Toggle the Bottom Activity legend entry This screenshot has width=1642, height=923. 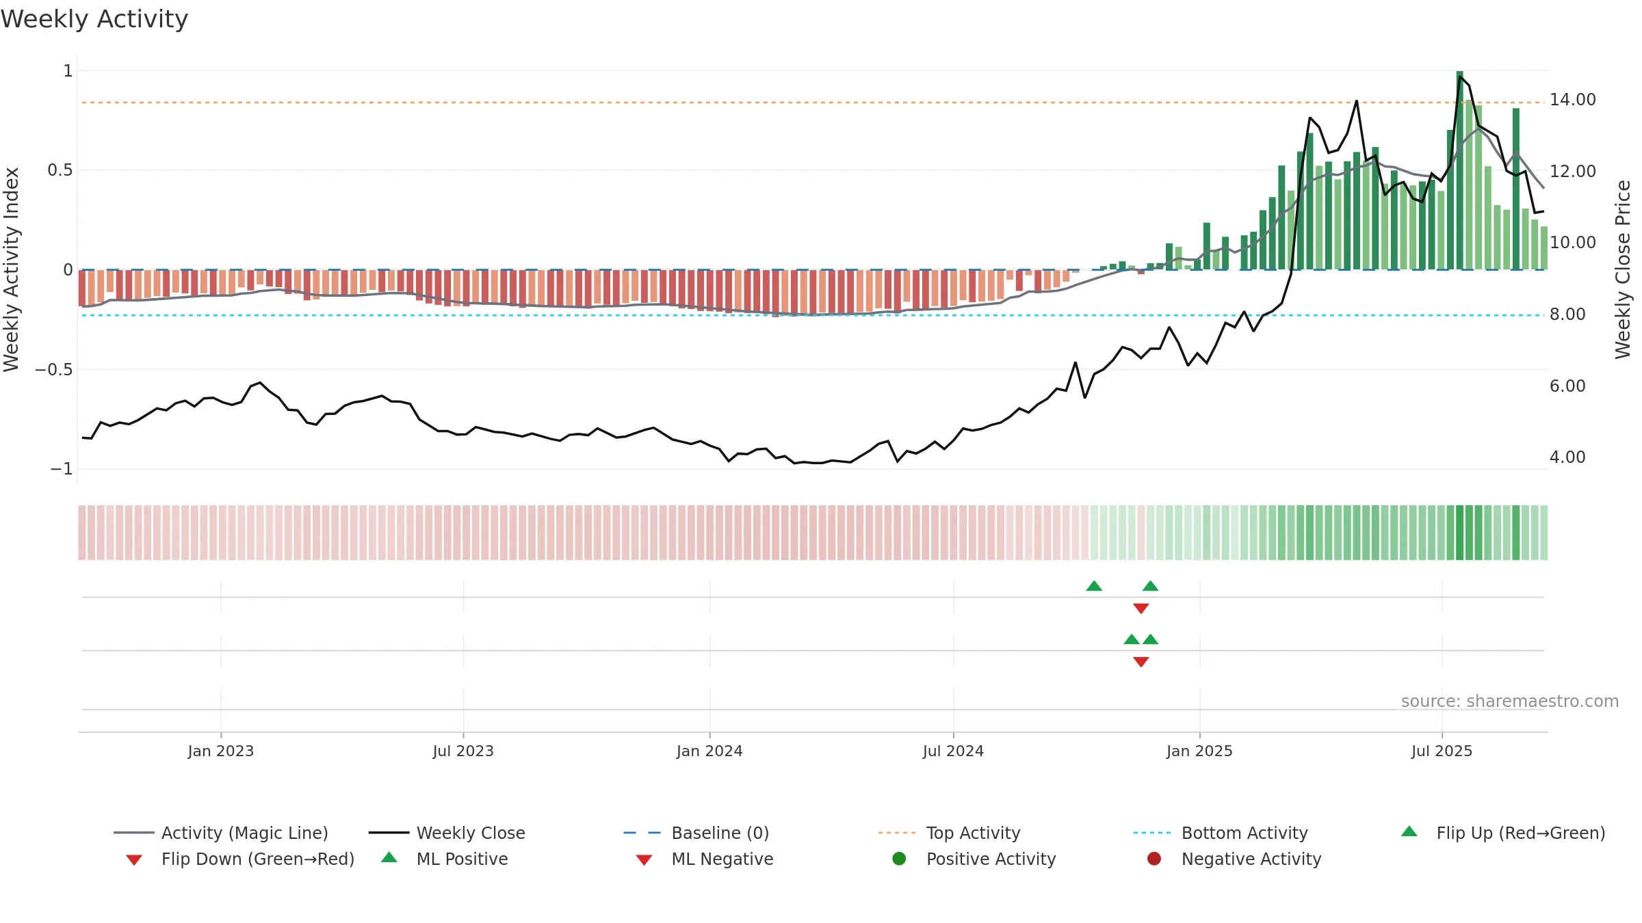pos(1221,833)
